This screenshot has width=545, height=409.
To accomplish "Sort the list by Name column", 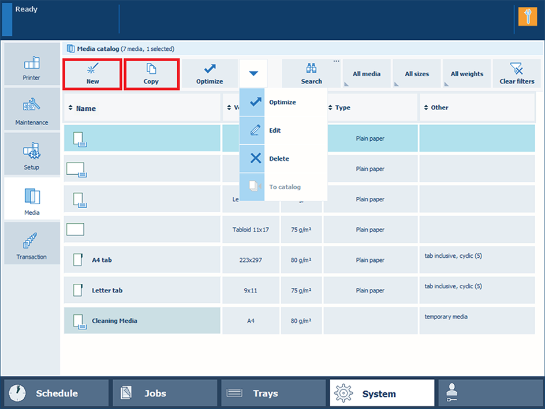I will coord(85,108).
